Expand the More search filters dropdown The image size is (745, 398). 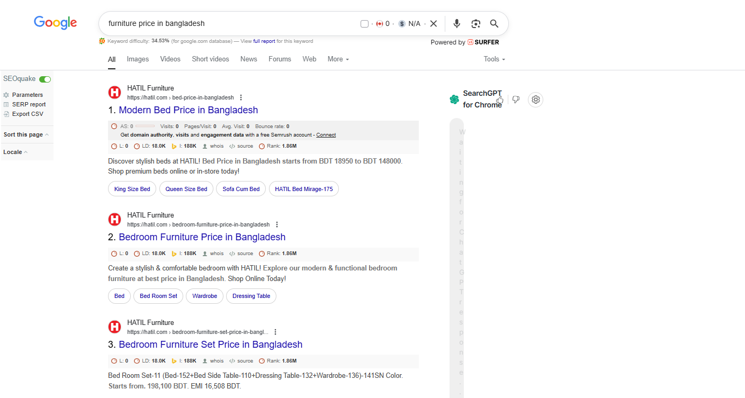pyautogui.click(x=338, y=59)
